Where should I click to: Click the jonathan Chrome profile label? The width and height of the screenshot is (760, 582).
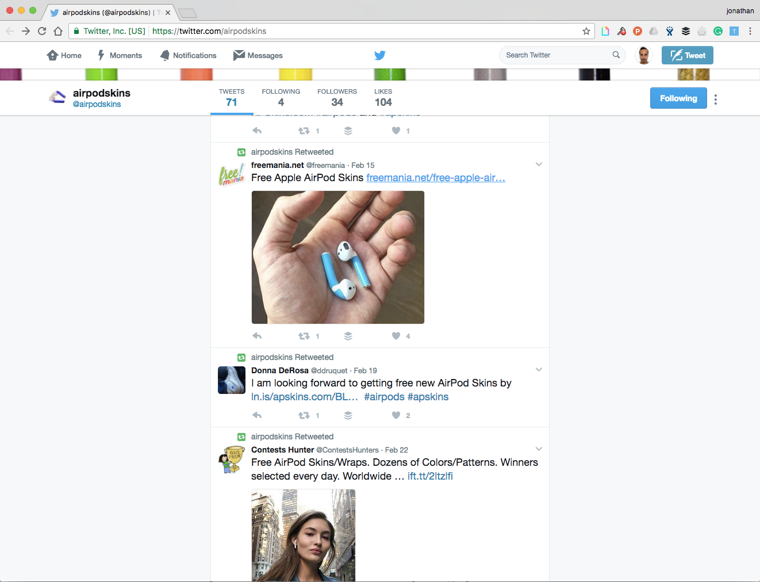[x=740, y=11]
